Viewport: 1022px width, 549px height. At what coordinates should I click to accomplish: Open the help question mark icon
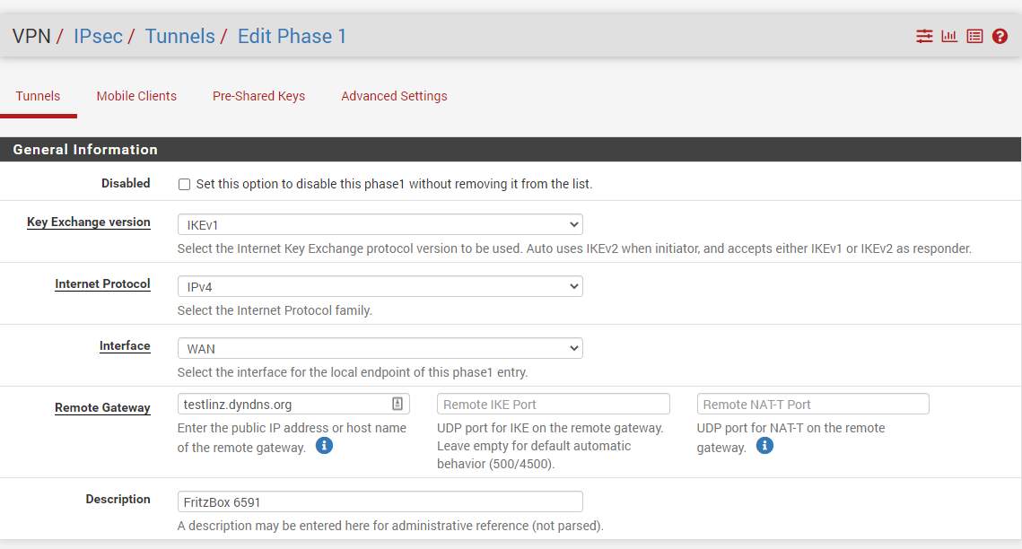[x=1000, y=37]
